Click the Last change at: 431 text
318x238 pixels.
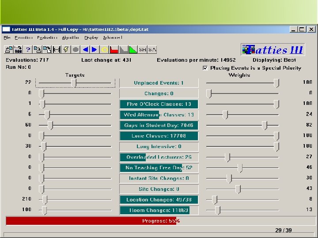click(106, 60)
